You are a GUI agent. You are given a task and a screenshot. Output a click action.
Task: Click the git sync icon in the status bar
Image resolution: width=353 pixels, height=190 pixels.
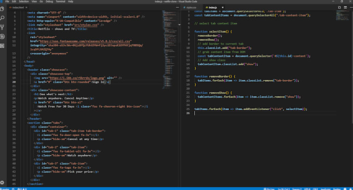click(13, 189)
